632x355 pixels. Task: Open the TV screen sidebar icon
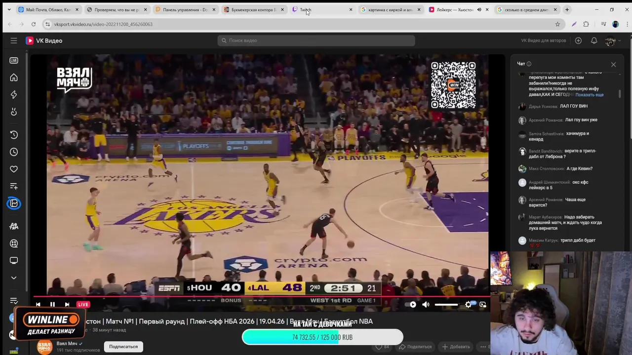coord(14,260)
